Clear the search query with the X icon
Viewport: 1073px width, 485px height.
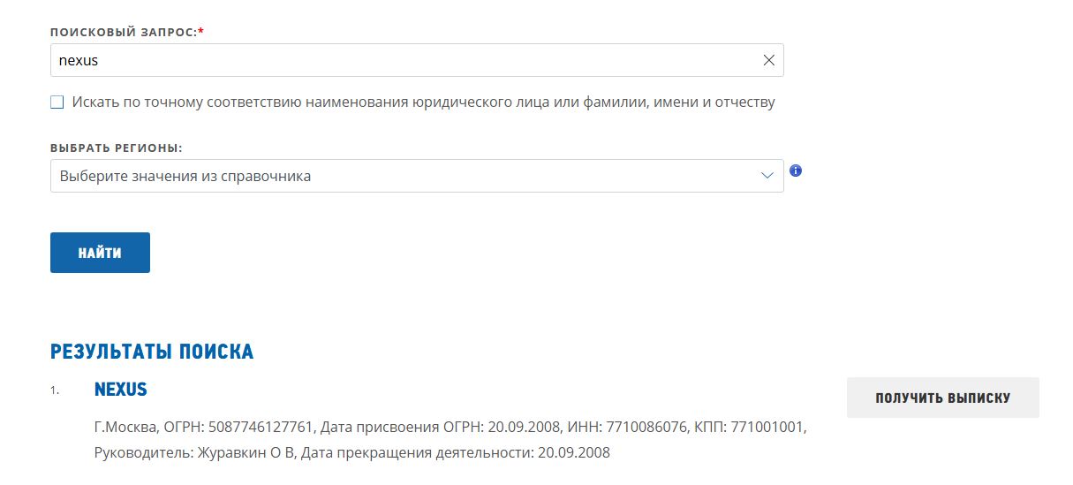point(768,60)
